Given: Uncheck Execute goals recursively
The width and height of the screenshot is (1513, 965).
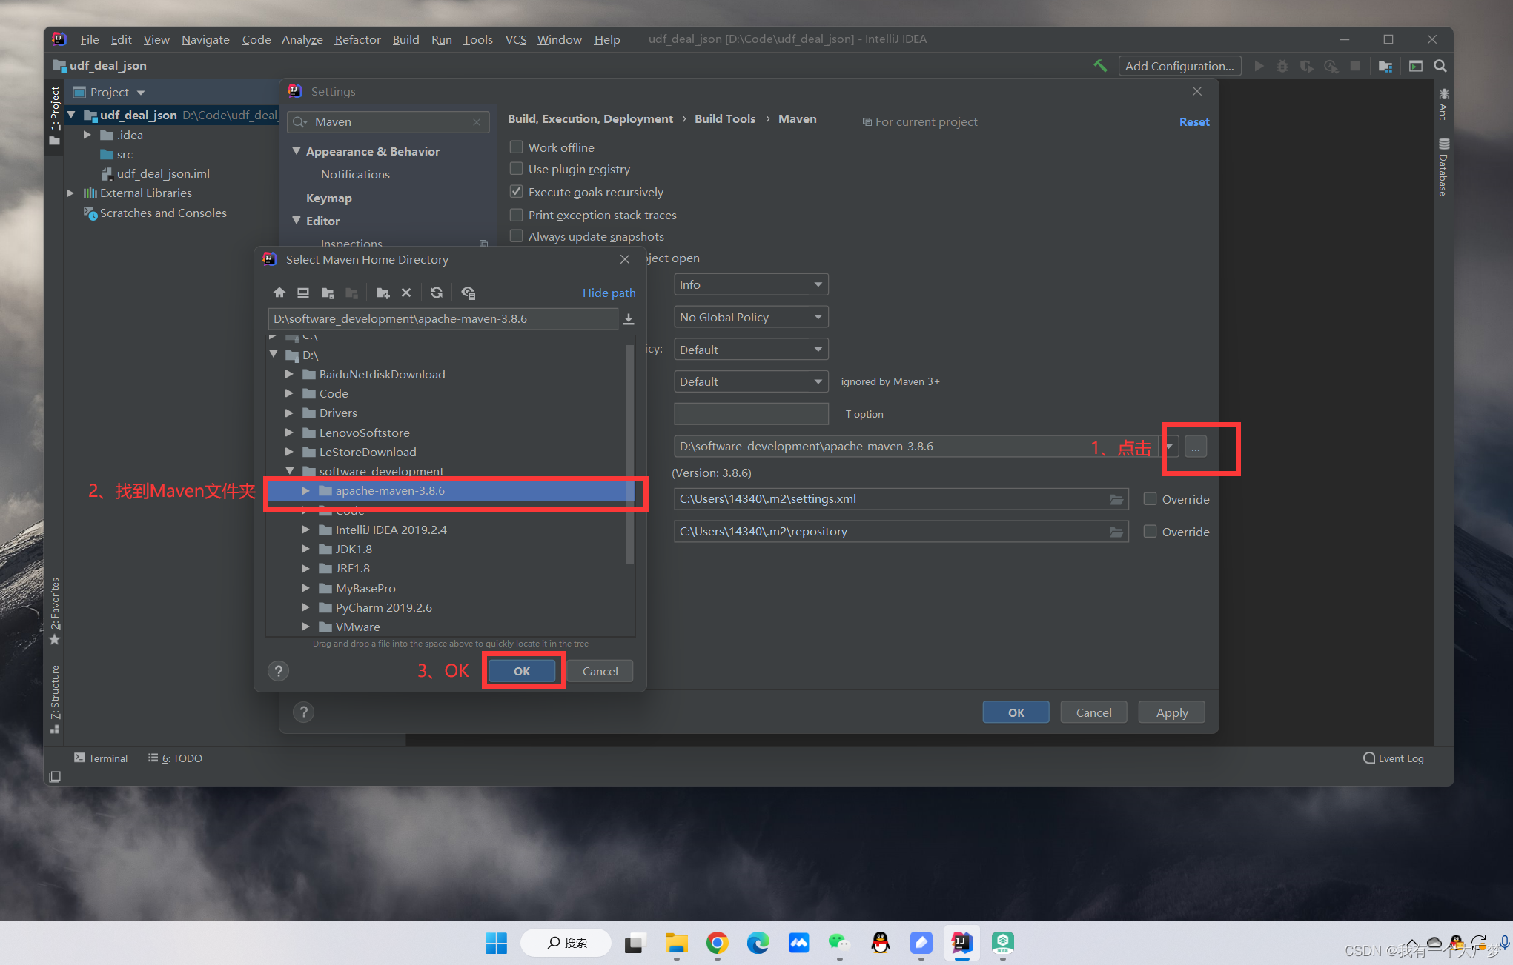Looking at the screenshot, I should click(x=517, y=191).
